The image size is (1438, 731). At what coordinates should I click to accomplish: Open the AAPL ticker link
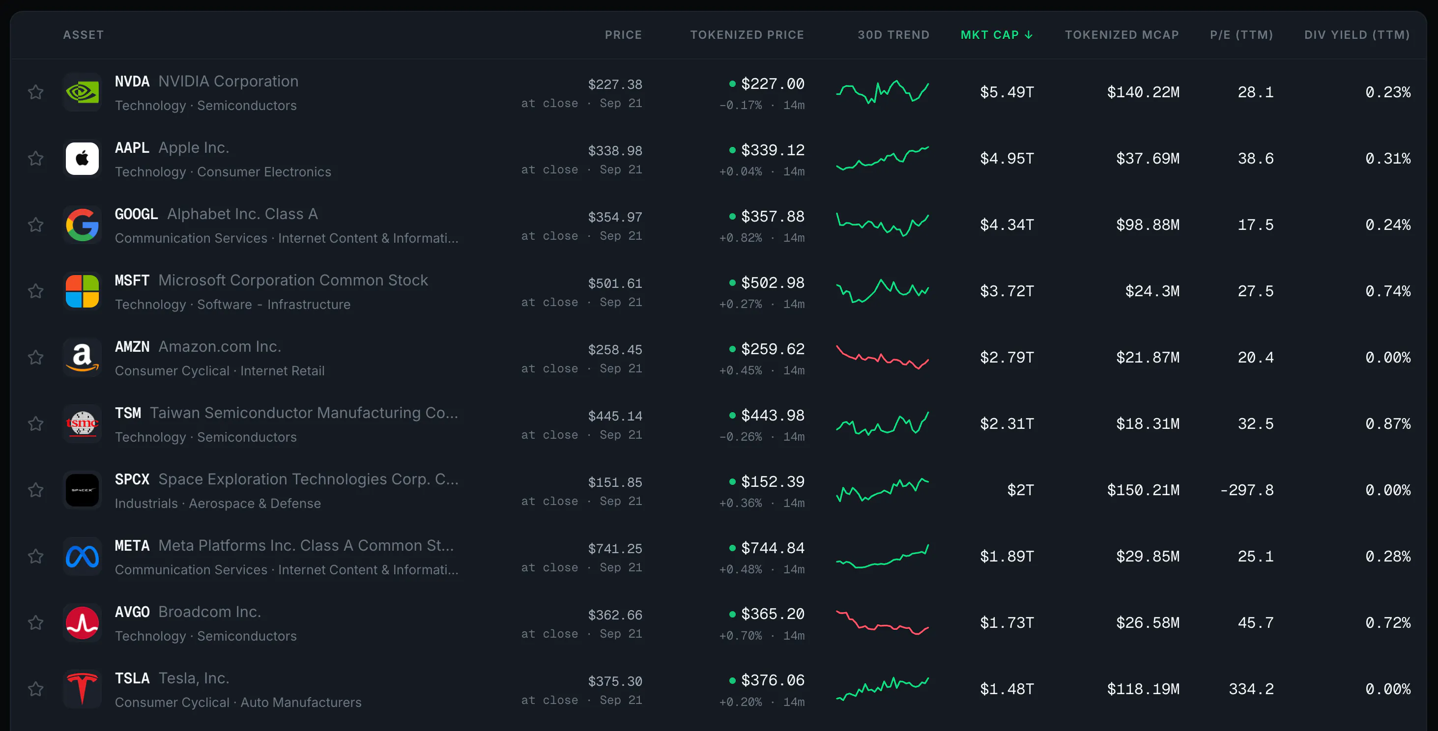point(132,148)
